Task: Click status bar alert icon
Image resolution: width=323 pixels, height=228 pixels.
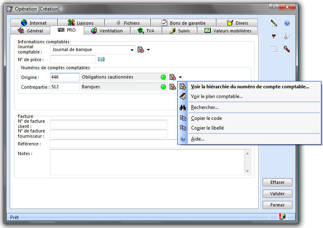Action: [x=282, y=217]
